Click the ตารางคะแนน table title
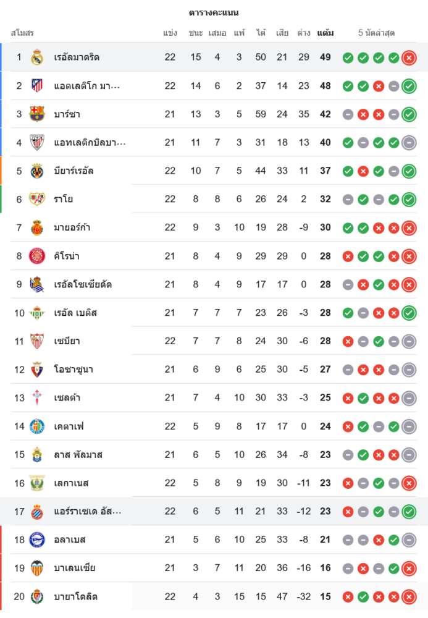Screen dimensions: 428x618 pos(214,12)
